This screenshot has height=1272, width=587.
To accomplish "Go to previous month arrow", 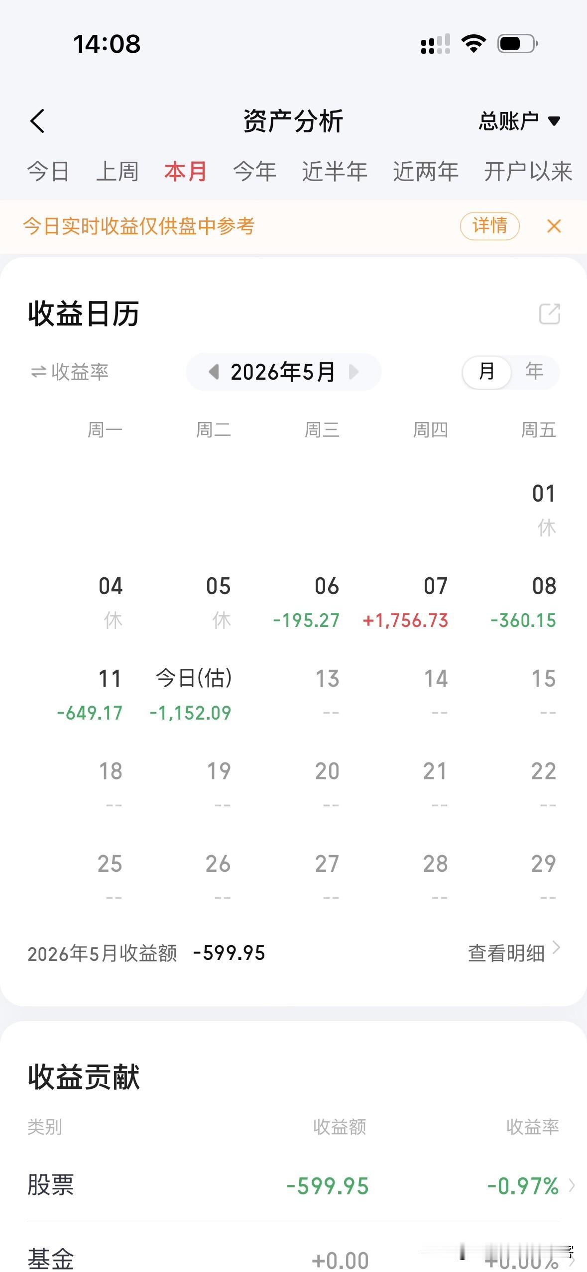I will point(214,372).
